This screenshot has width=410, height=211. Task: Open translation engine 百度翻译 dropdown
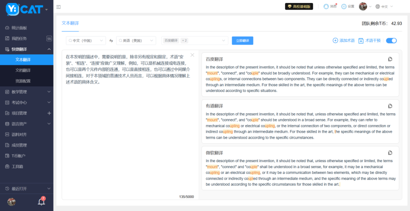point(194,41)
